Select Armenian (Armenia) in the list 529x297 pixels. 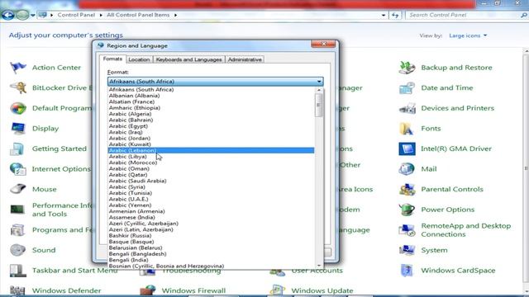point(211,211)
